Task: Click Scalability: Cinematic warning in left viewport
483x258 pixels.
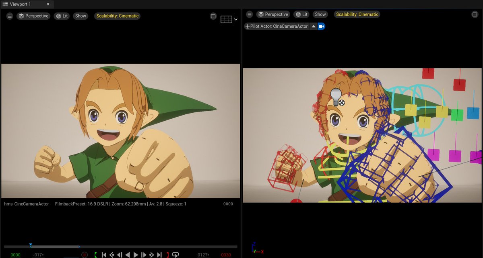Action: click(x=118, y=16)
